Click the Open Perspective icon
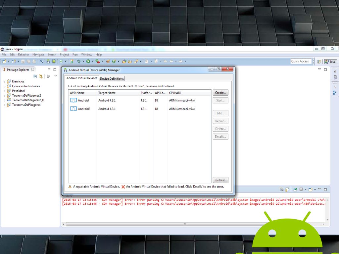This screenshot has height=254, width=339. tap(319, 62)
